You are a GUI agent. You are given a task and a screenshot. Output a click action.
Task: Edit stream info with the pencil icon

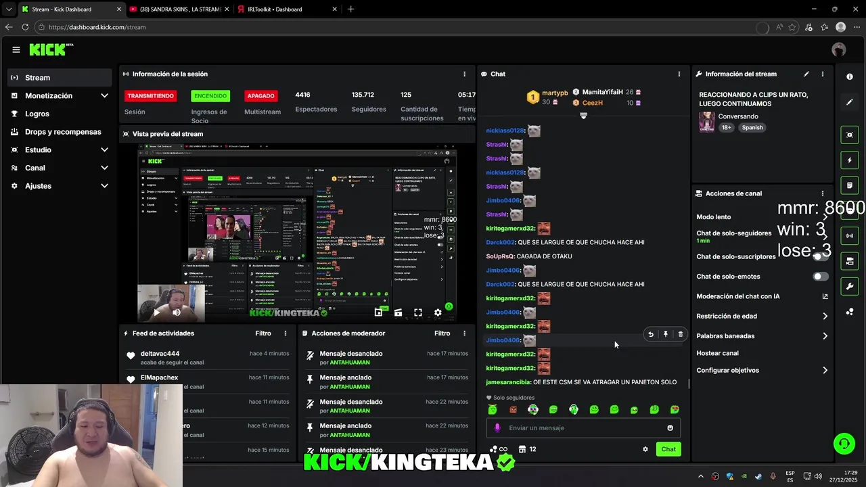806,74
